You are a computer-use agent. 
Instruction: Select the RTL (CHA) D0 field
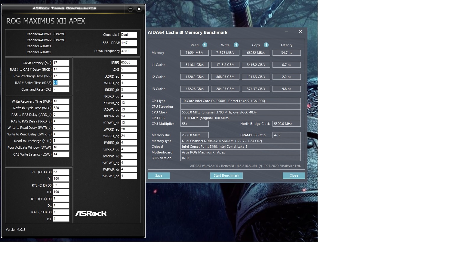point(61,172)
